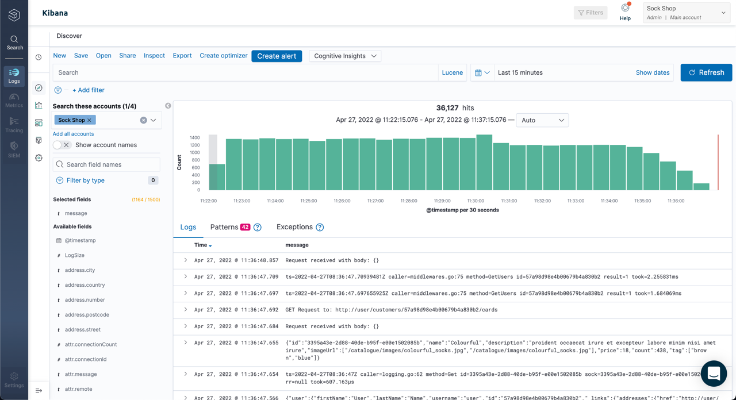This screenshot has width=736, height=400.
Task: Open the shield icon in Kibana nav
Action: pos(39,140)
